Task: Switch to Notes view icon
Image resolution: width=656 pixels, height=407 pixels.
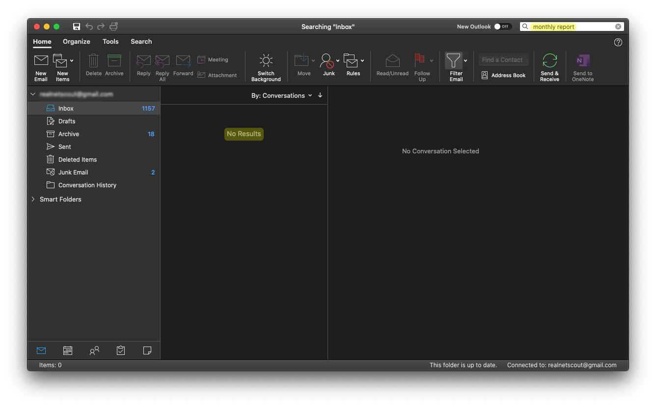Action: 147,350
